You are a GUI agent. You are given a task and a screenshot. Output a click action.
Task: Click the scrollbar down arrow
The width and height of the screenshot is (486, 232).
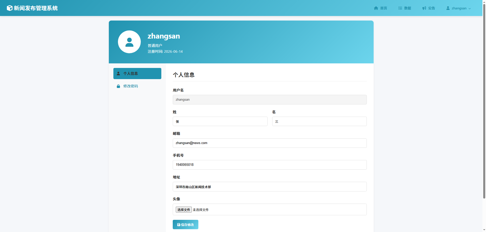[x=484, y=230]
